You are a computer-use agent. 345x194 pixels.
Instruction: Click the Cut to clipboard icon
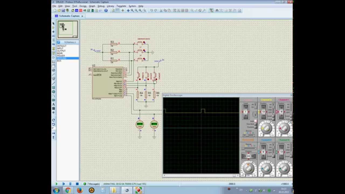pos(161,11)
